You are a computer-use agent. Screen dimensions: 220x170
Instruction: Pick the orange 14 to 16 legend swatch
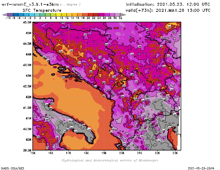75,15
